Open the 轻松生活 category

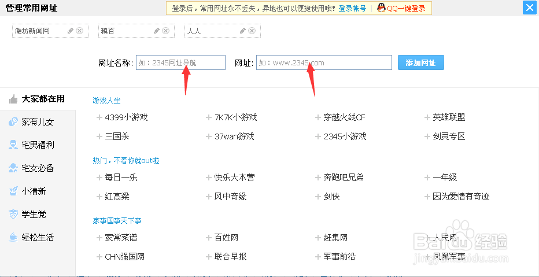pos(38,238)
